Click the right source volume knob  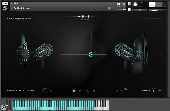point(125,91)
